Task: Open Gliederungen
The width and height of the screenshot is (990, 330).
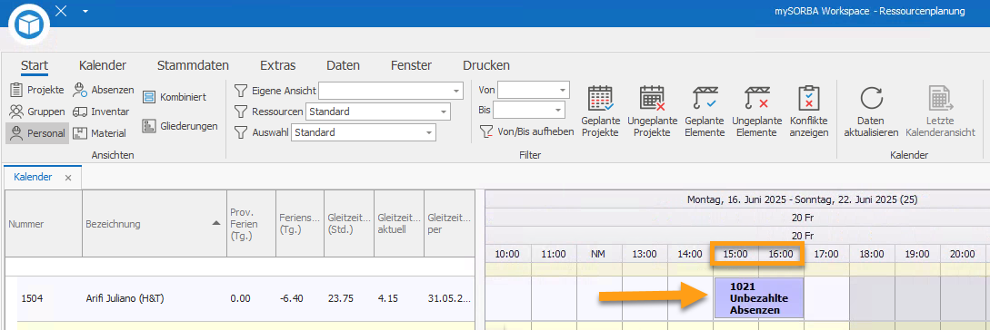Action: (180, 126)
